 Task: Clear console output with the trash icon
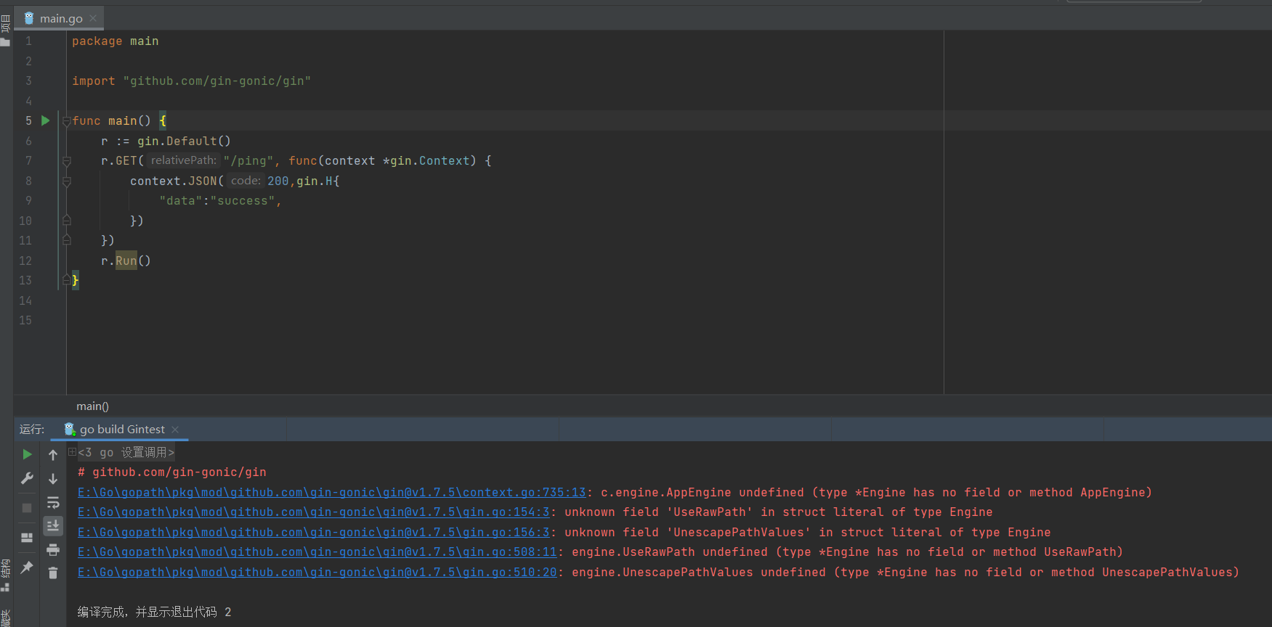click(53, 573)
